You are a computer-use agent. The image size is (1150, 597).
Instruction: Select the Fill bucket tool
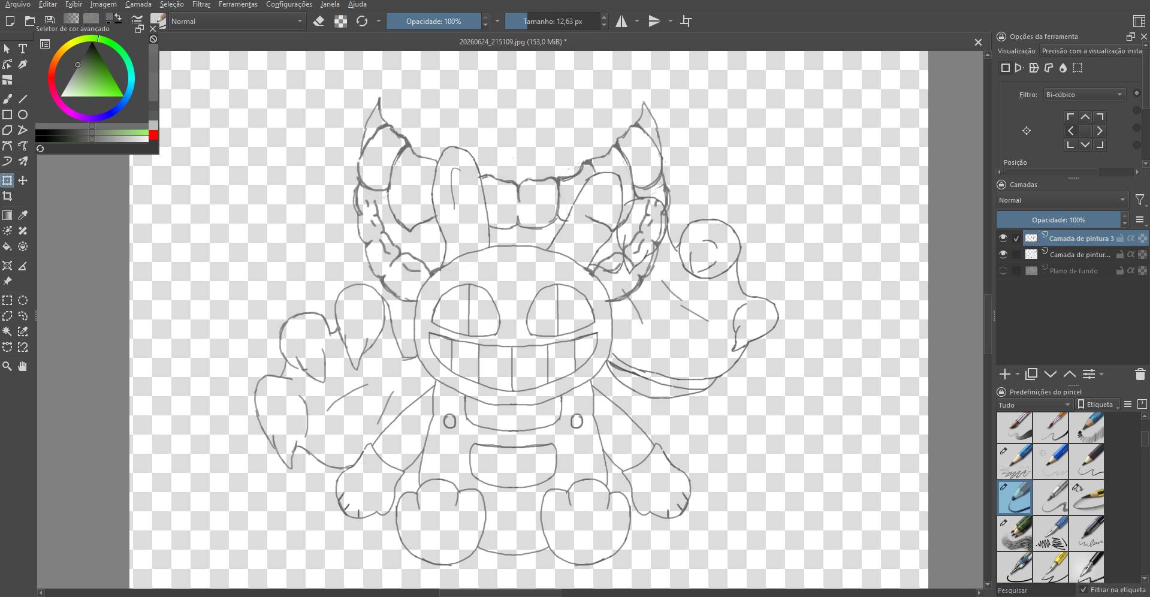7,246
